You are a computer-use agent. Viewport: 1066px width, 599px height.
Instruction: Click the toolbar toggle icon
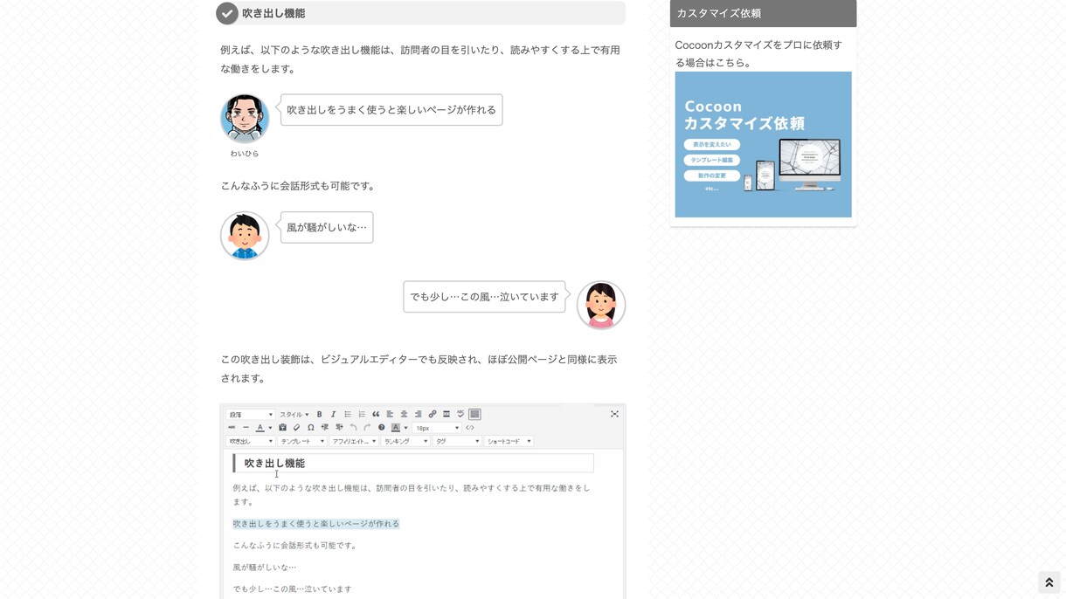click(x=474, y=414)
